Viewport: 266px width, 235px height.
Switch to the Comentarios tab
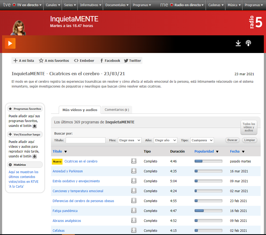[x=117, y=110]
